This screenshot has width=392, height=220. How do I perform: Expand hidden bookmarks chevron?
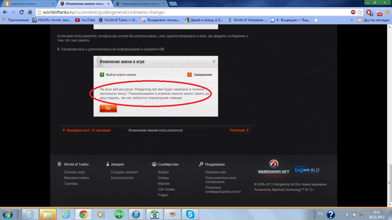[352, 20]
